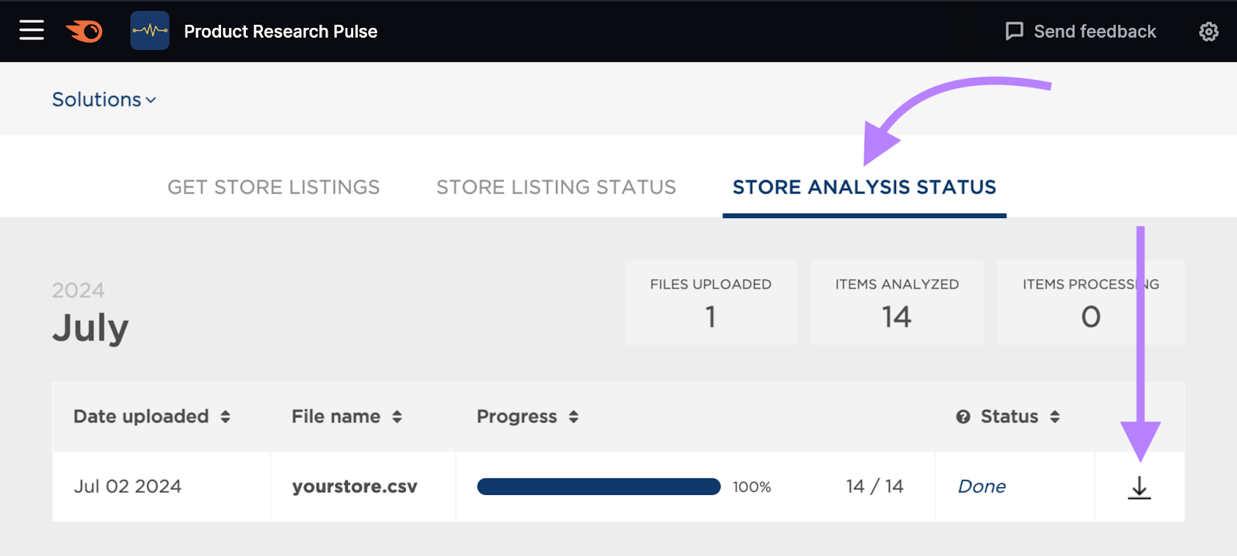1237x556 pixels.
Task: Sort by Status column arrows
Action: click(1055, 417)
